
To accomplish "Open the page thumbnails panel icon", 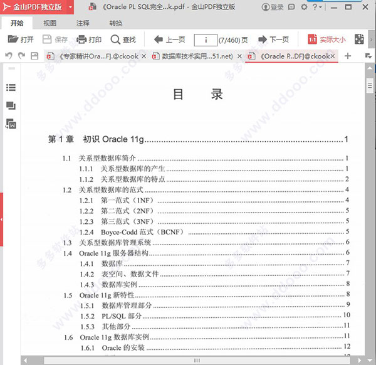I will (x=11, y=105).
